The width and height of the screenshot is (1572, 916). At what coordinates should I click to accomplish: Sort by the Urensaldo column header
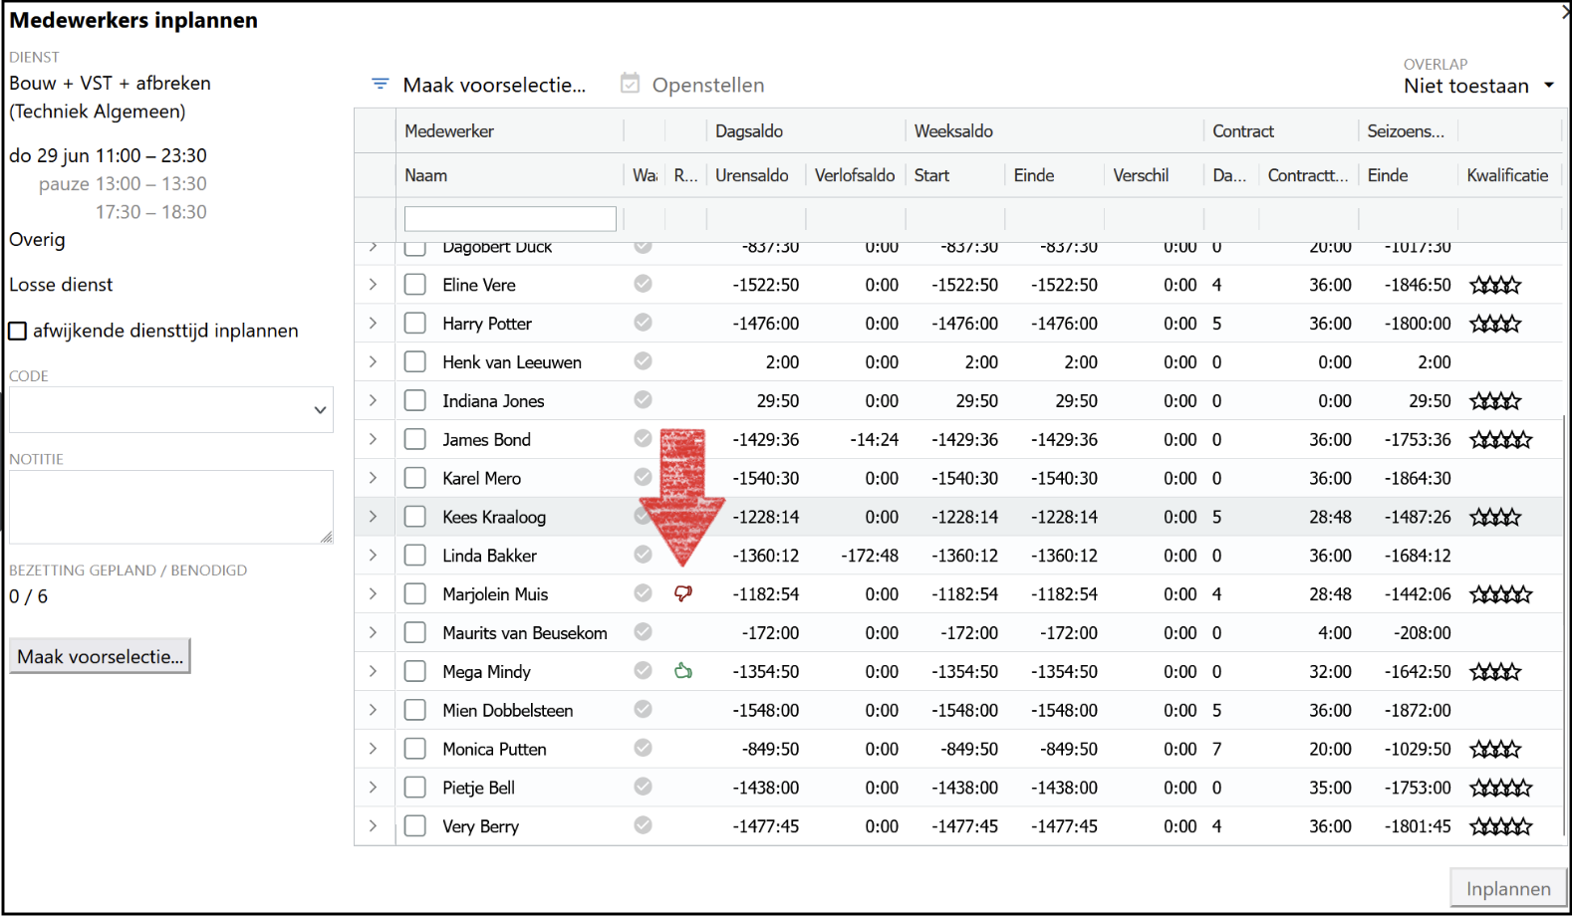752,175
